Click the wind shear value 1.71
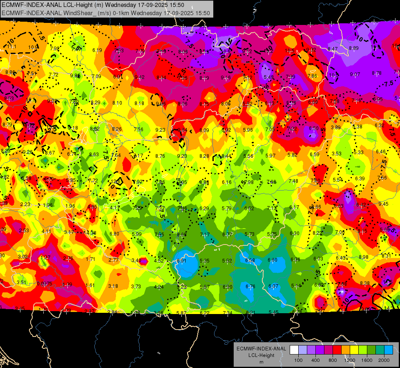The image size is (400, 368). click(90, 259)
